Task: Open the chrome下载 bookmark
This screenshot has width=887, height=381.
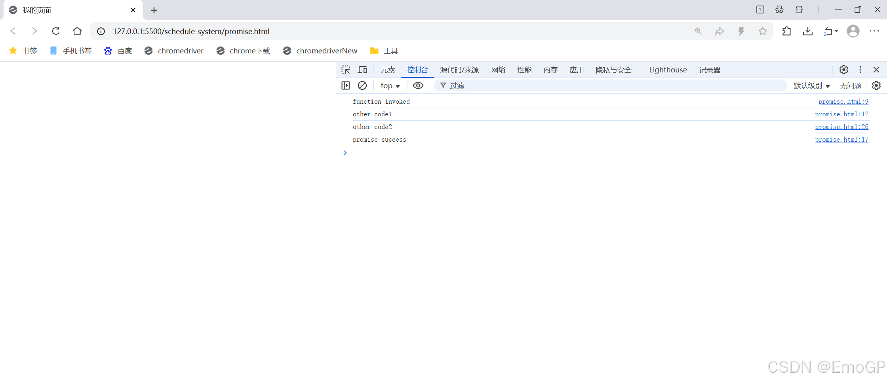Action: click(243, 51)
